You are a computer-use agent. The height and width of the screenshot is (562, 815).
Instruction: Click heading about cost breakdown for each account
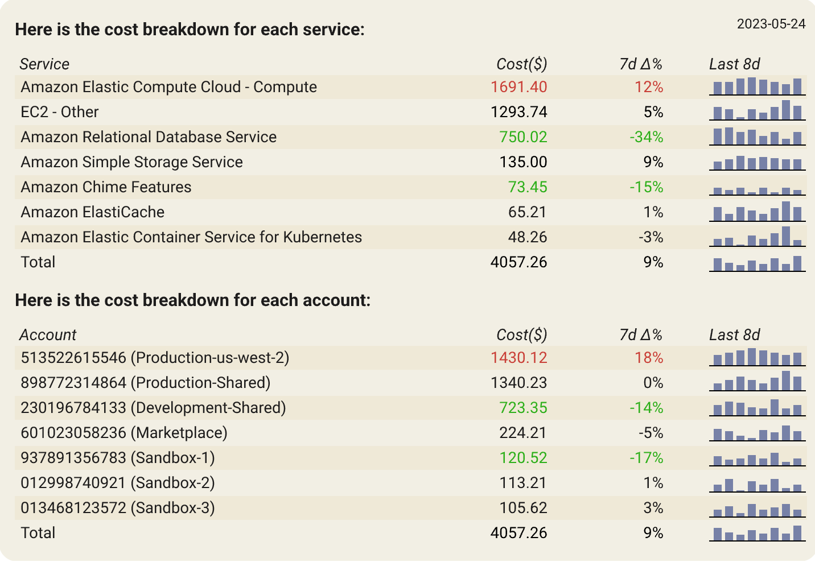(193, 300)
